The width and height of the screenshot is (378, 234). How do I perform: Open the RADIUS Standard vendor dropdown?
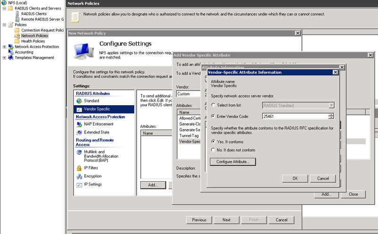(x=331, y=105)
